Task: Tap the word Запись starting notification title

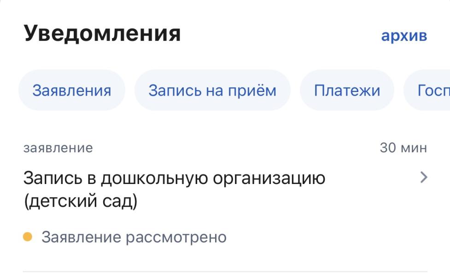Action: pyautogui.click(x=53, y=178)
